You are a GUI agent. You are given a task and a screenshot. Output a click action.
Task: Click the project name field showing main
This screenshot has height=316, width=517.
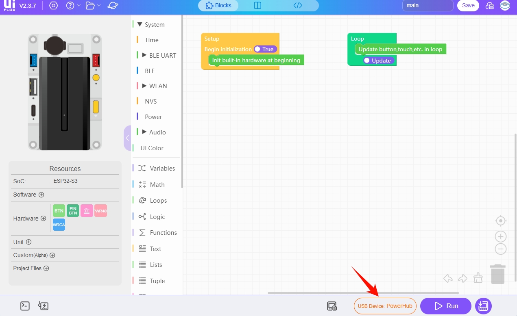(x=428, y=6)
